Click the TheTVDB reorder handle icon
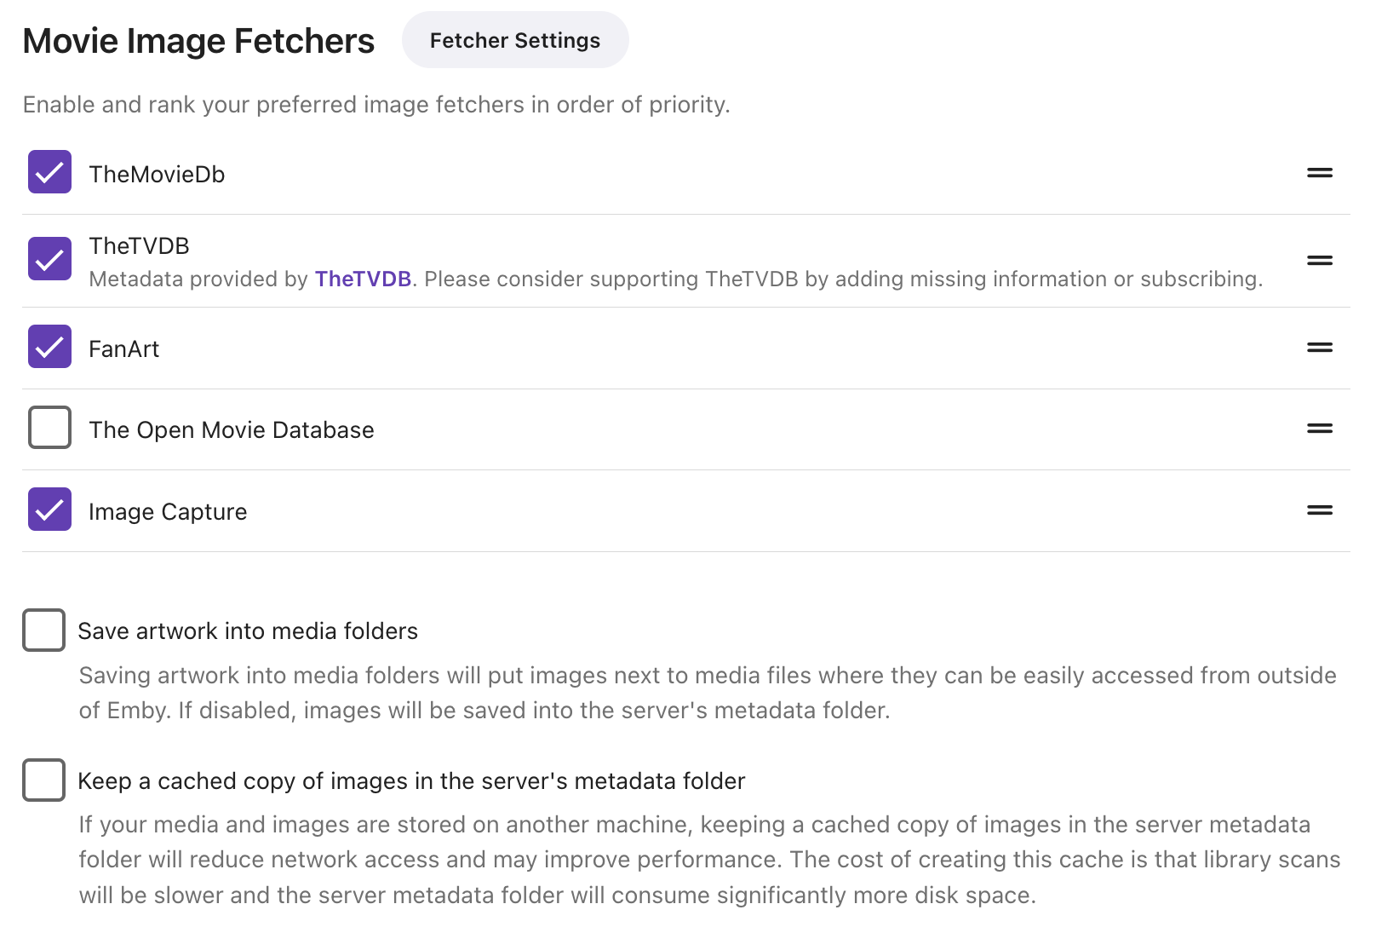1376x927 pixels. tap(1319, 261)
